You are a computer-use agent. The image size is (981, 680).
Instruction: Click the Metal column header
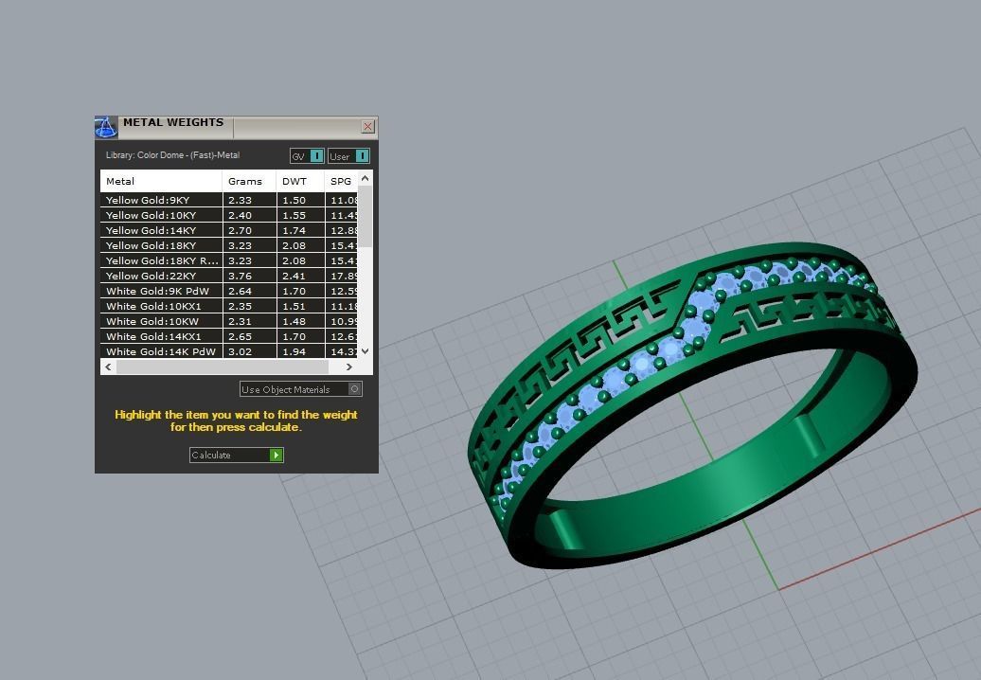pyautogui.click(x=161, y=181)
